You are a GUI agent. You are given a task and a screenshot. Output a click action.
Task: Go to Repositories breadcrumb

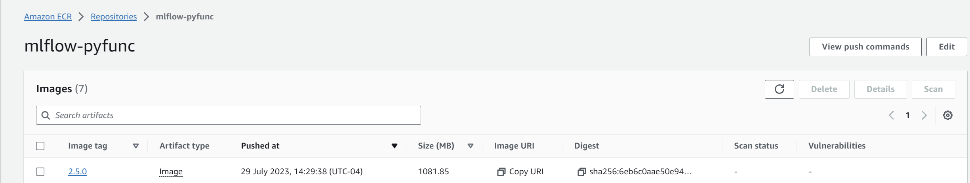[x=114, y=17]
